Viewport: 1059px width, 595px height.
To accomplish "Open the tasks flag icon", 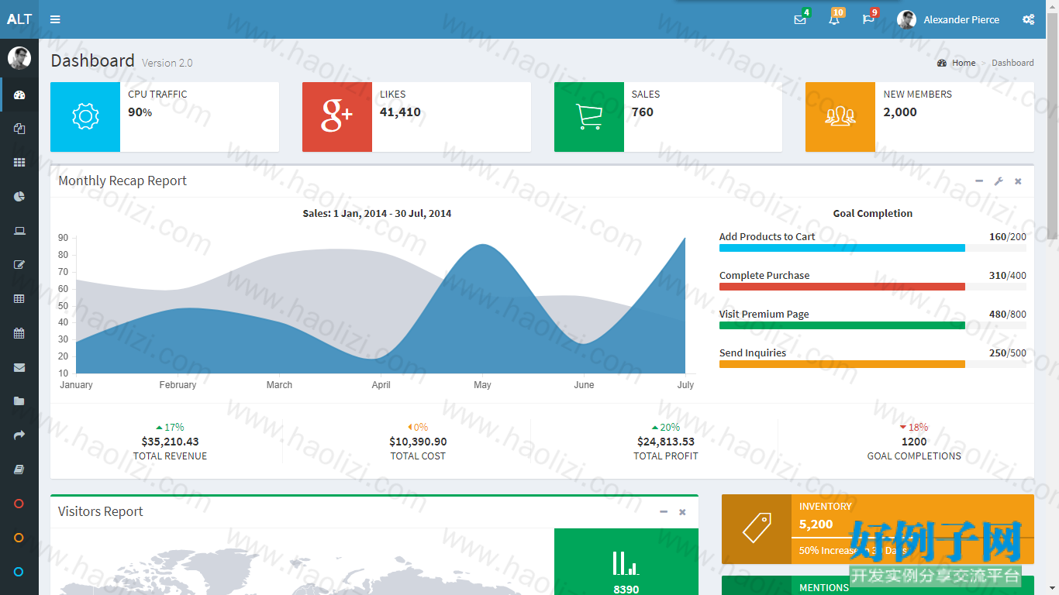I will pyautogui.click(x=868, y=19).
